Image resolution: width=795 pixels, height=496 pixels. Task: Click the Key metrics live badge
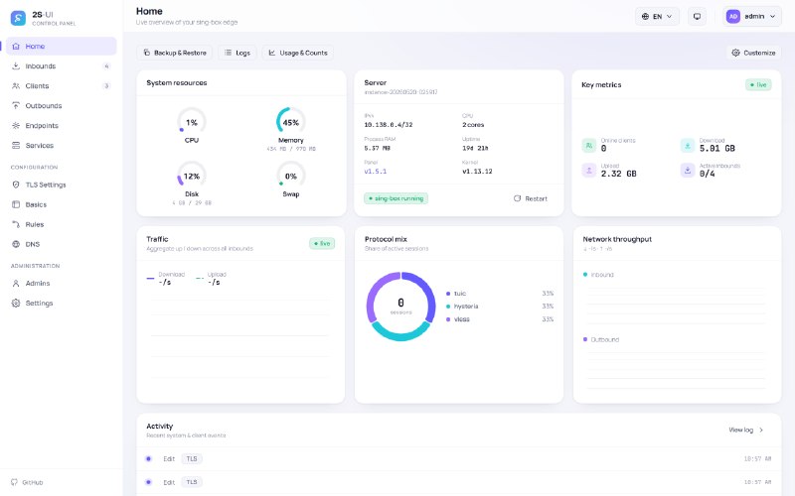(758, 85)
